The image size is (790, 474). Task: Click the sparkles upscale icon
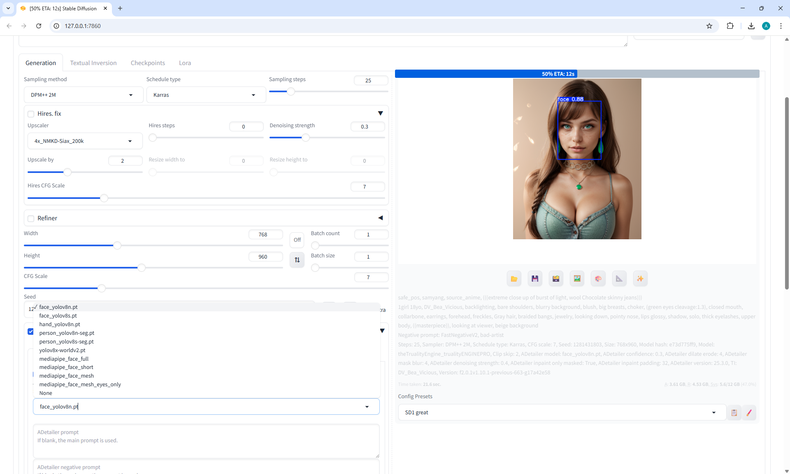tap(640, 279)
